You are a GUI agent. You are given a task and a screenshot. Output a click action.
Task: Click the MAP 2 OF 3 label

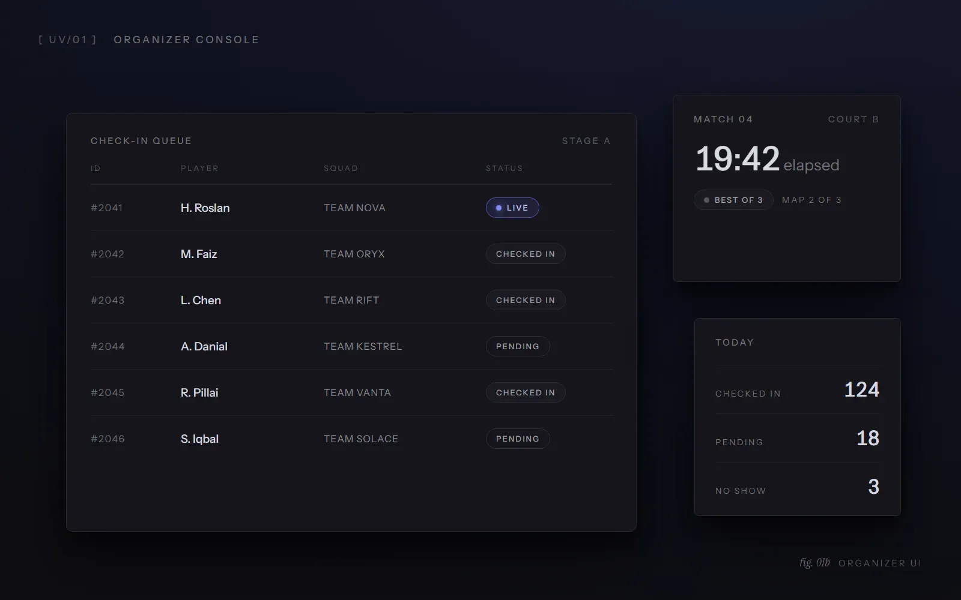[811, 200]
